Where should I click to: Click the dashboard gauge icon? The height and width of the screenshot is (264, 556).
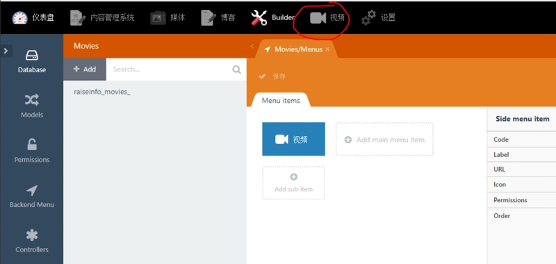[x=20, y=18]
